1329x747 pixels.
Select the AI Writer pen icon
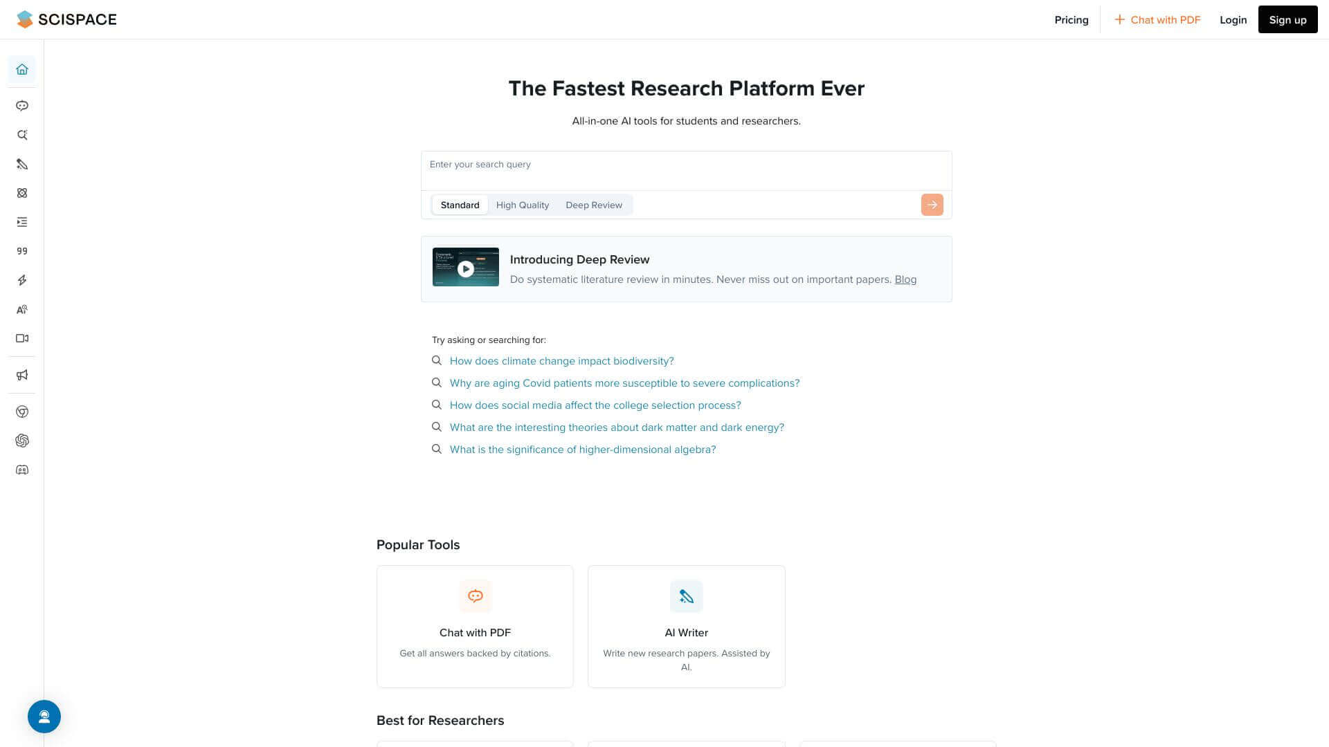click(x=22, y=164)
